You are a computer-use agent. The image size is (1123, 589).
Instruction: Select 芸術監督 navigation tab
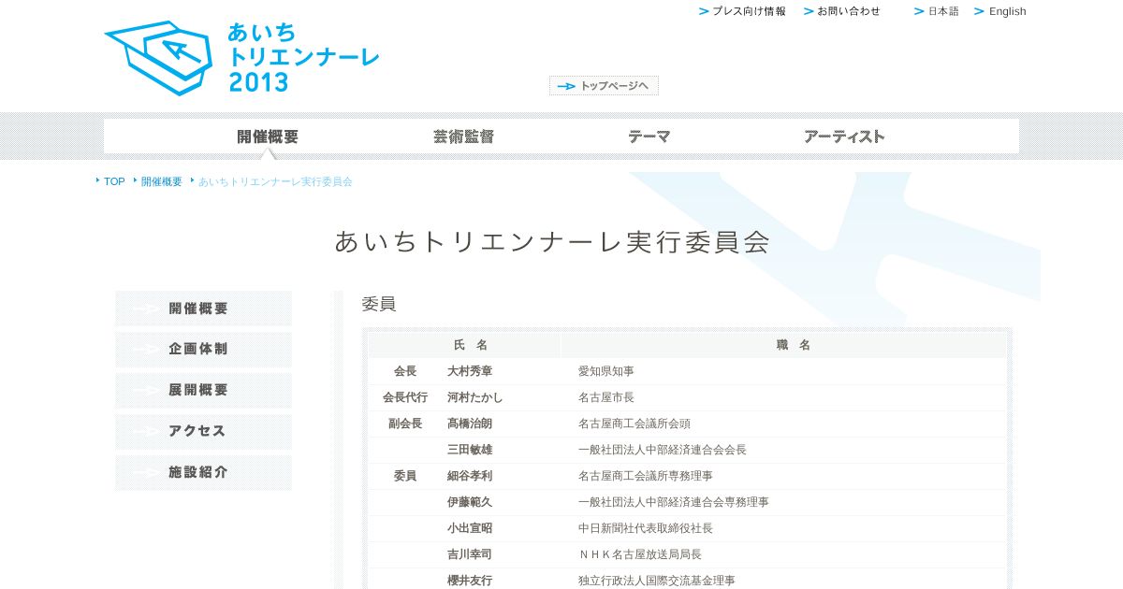pyautogui.click(x=463, y=136)
